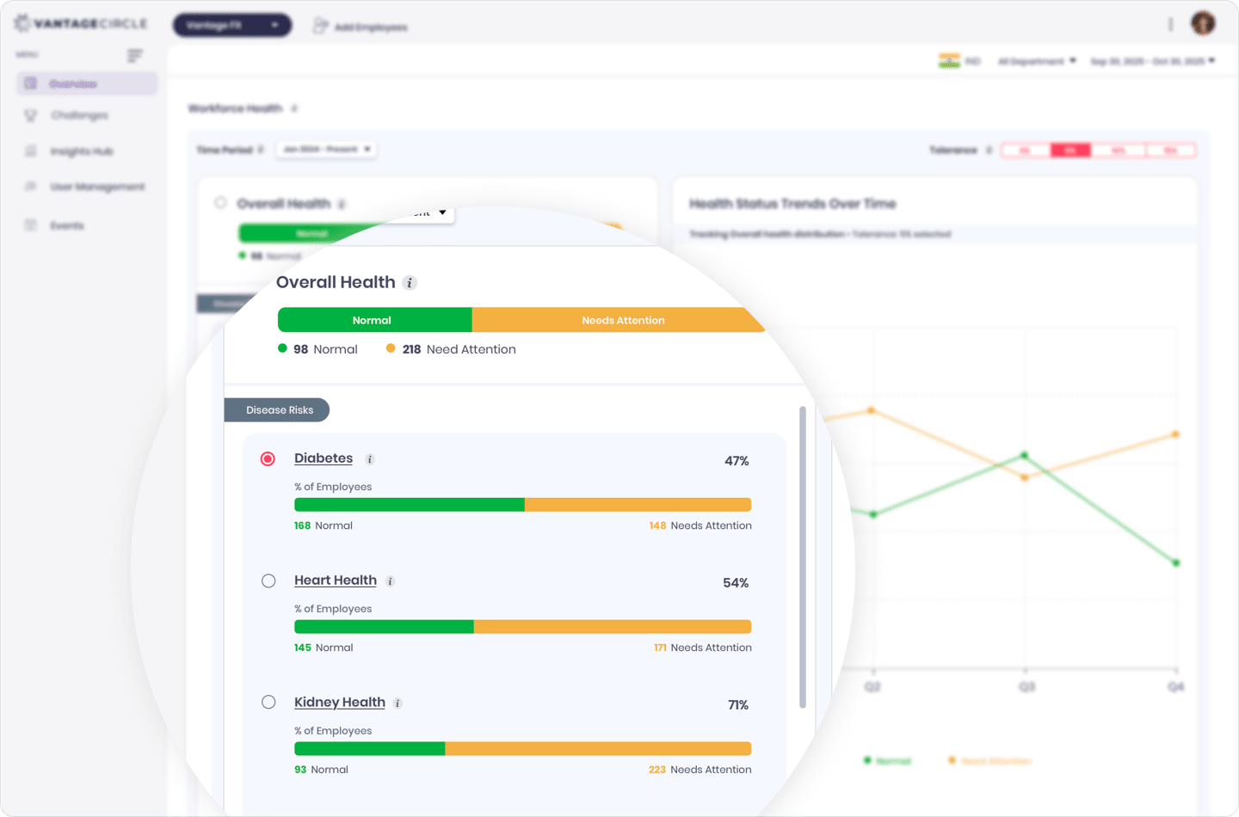Click the Overview grid icon in sidebar
Image resolution: width=1239 pixels, height=817 pixels.
[31, 83]
